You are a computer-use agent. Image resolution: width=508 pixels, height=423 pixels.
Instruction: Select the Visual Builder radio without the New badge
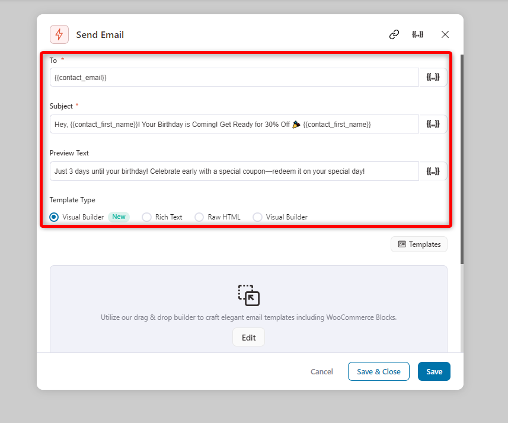258,217
